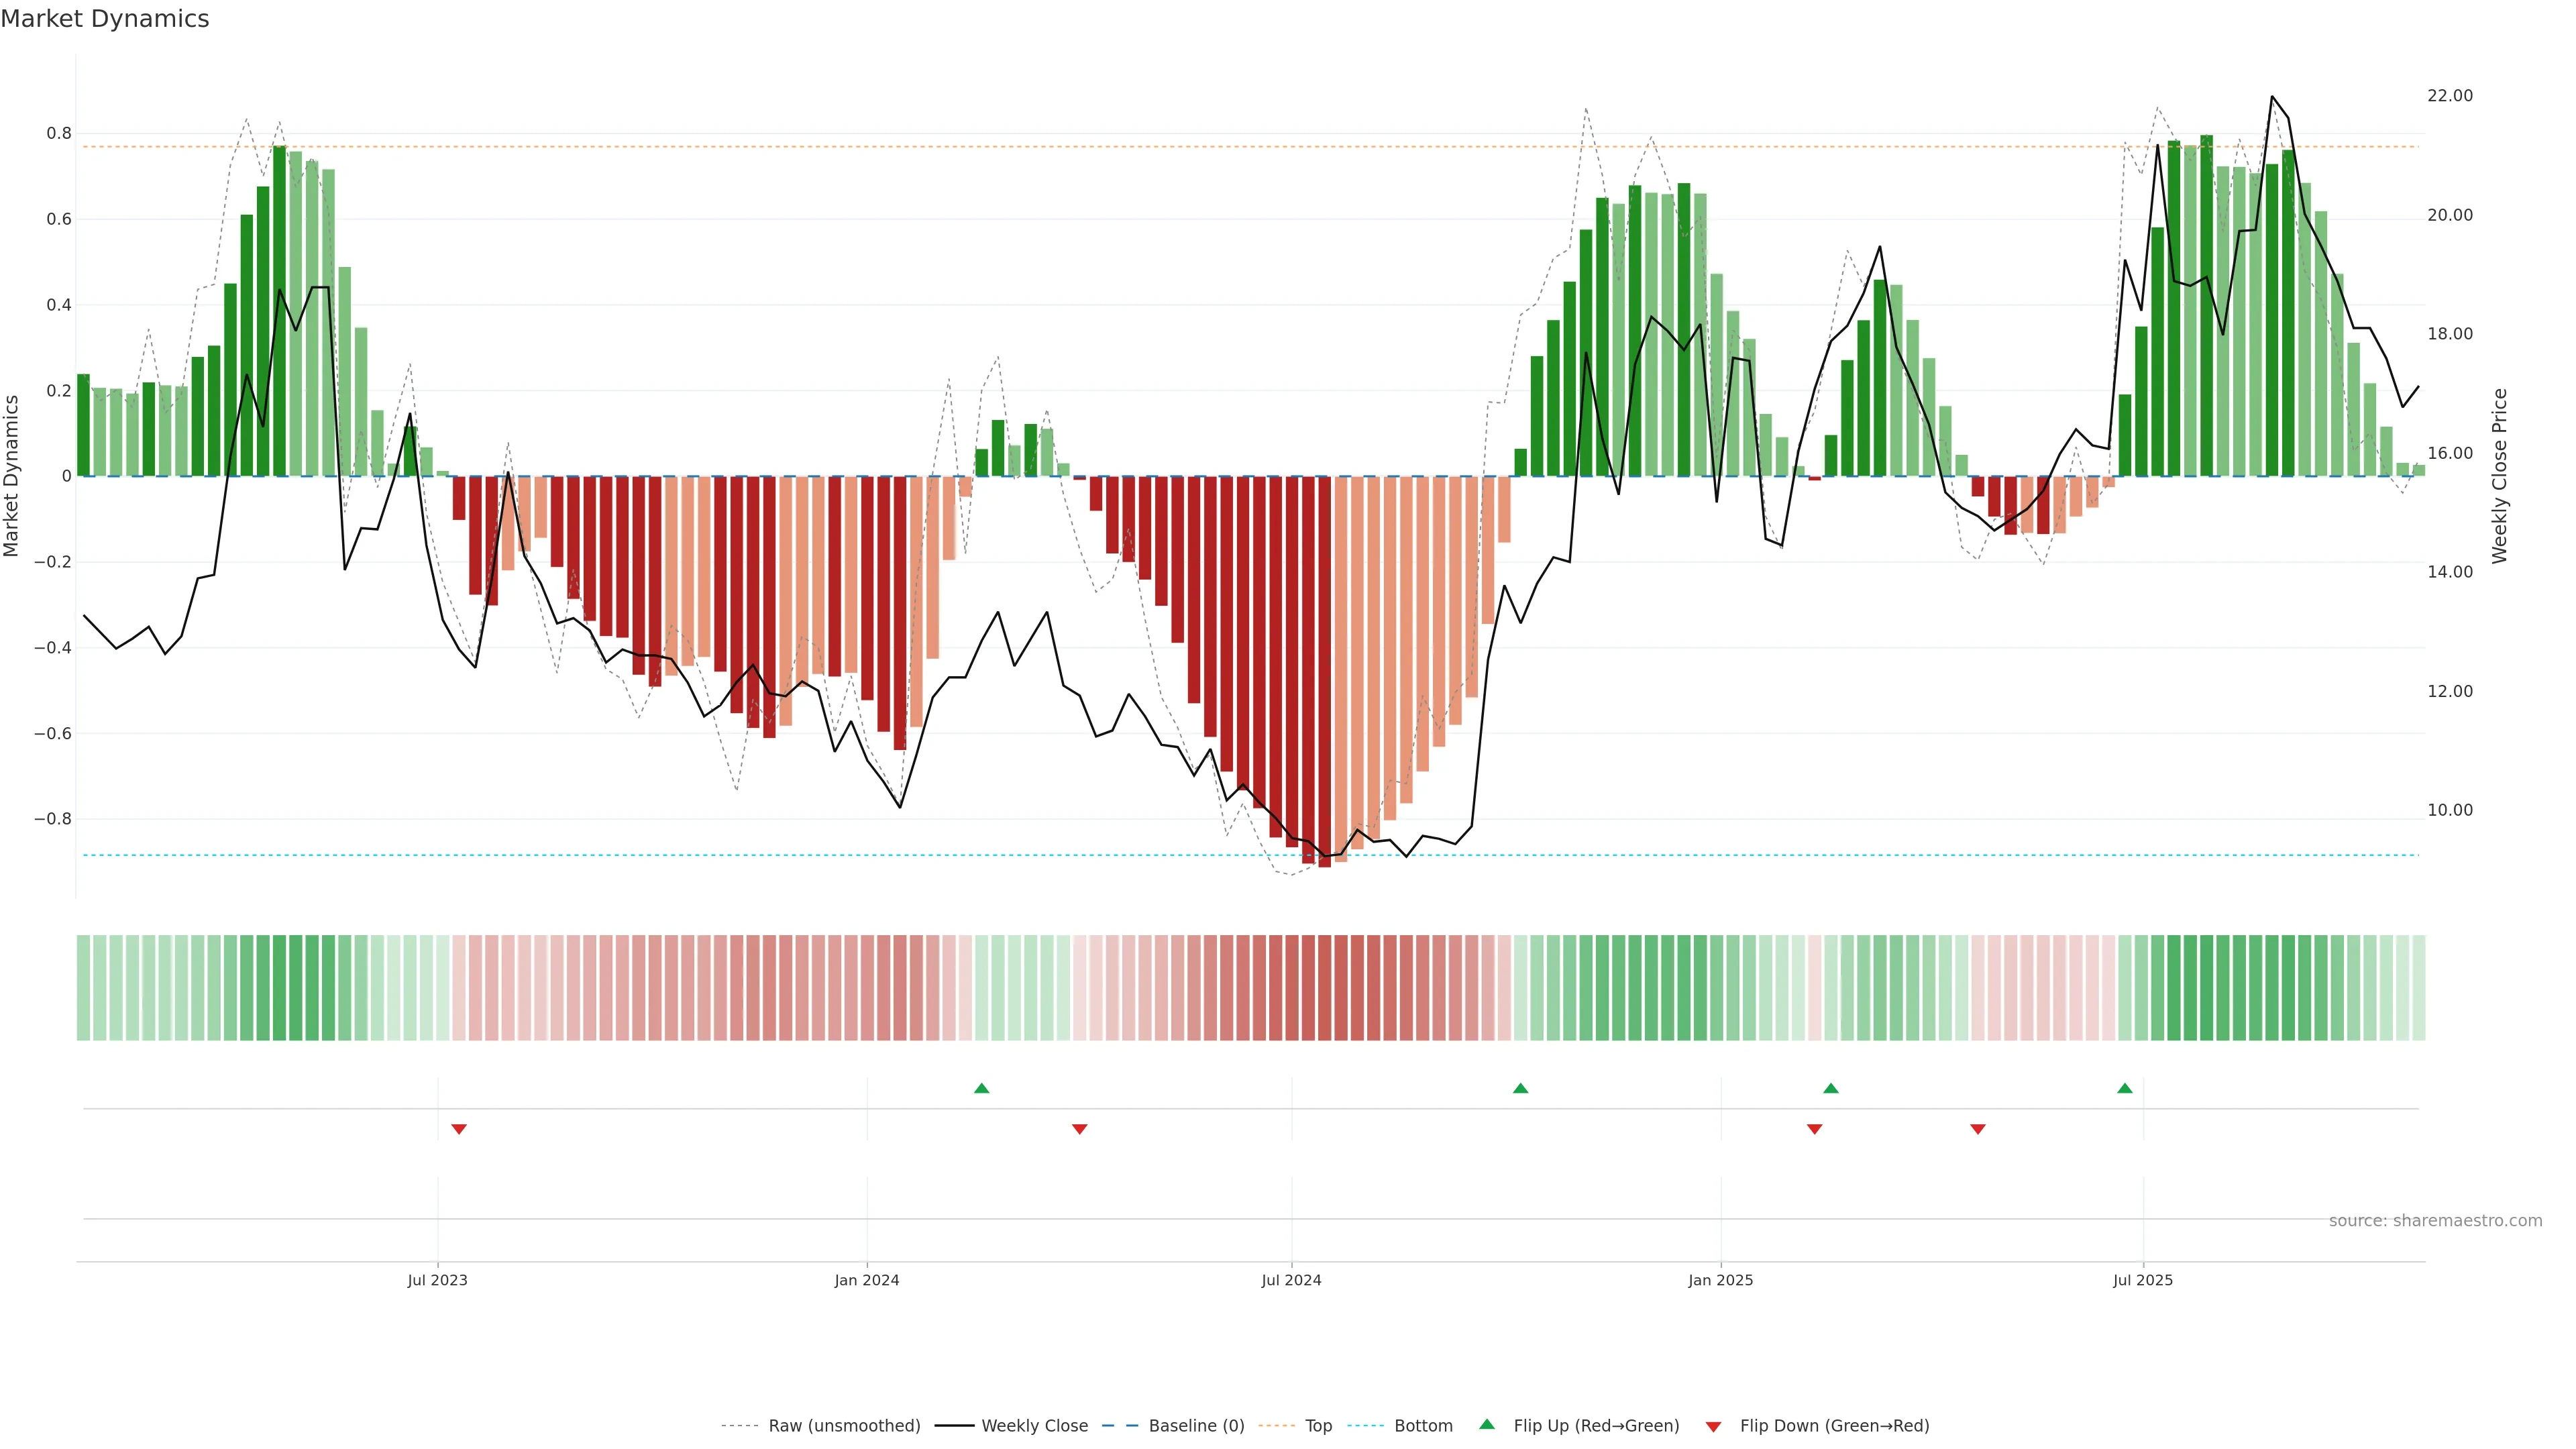Click the red flip-down triangle near Jul 2023

coord(459,1129)
